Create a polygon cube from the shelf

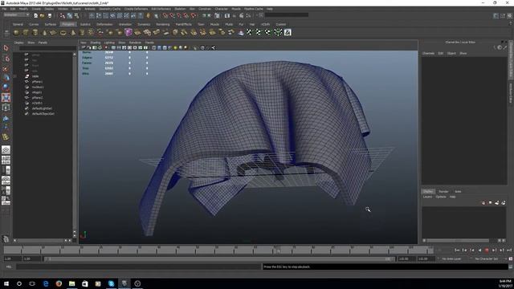pyautogui.click(x=26, y=32)
